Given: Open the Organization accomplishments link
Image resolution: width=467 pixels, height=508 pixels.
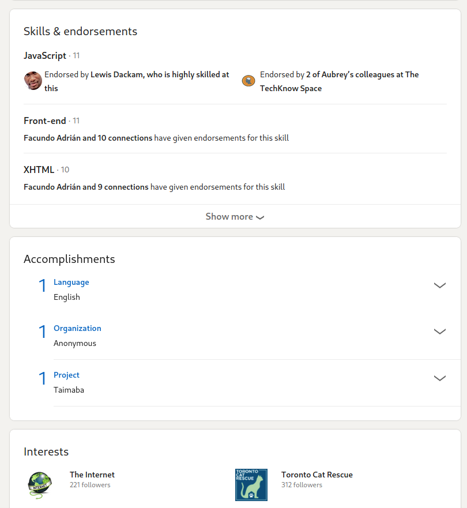Looking at the screenshot, I should coord(77,328).
